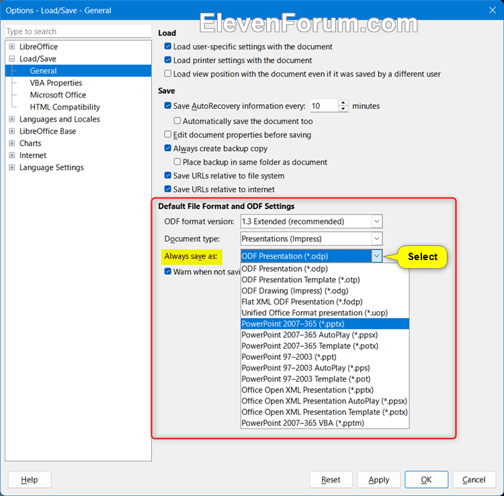Expand the LibreOffice tree node
This screenshot has height=496, width=504.
tap(12, 46)
